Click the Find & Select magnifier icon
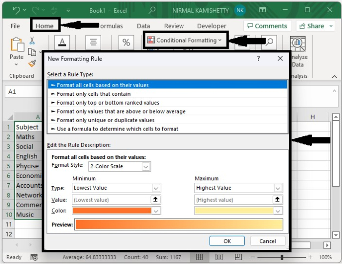The width and height of the screenshot is (342, 264). coord(270,42)
